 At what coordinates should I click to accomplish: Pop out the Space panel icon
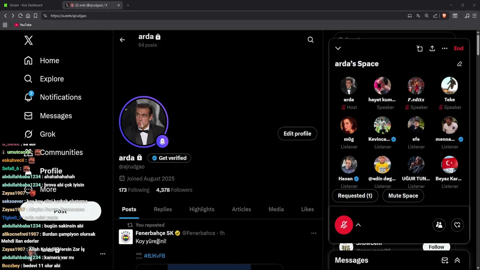click(x=420, y=48)
